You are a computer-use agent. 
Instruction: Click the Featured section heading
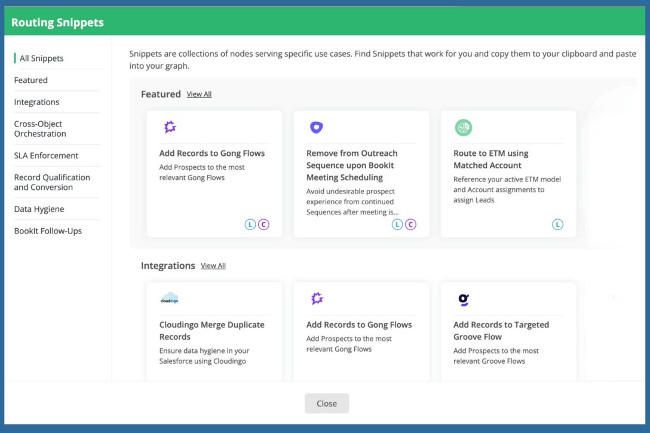pos(161,94)
